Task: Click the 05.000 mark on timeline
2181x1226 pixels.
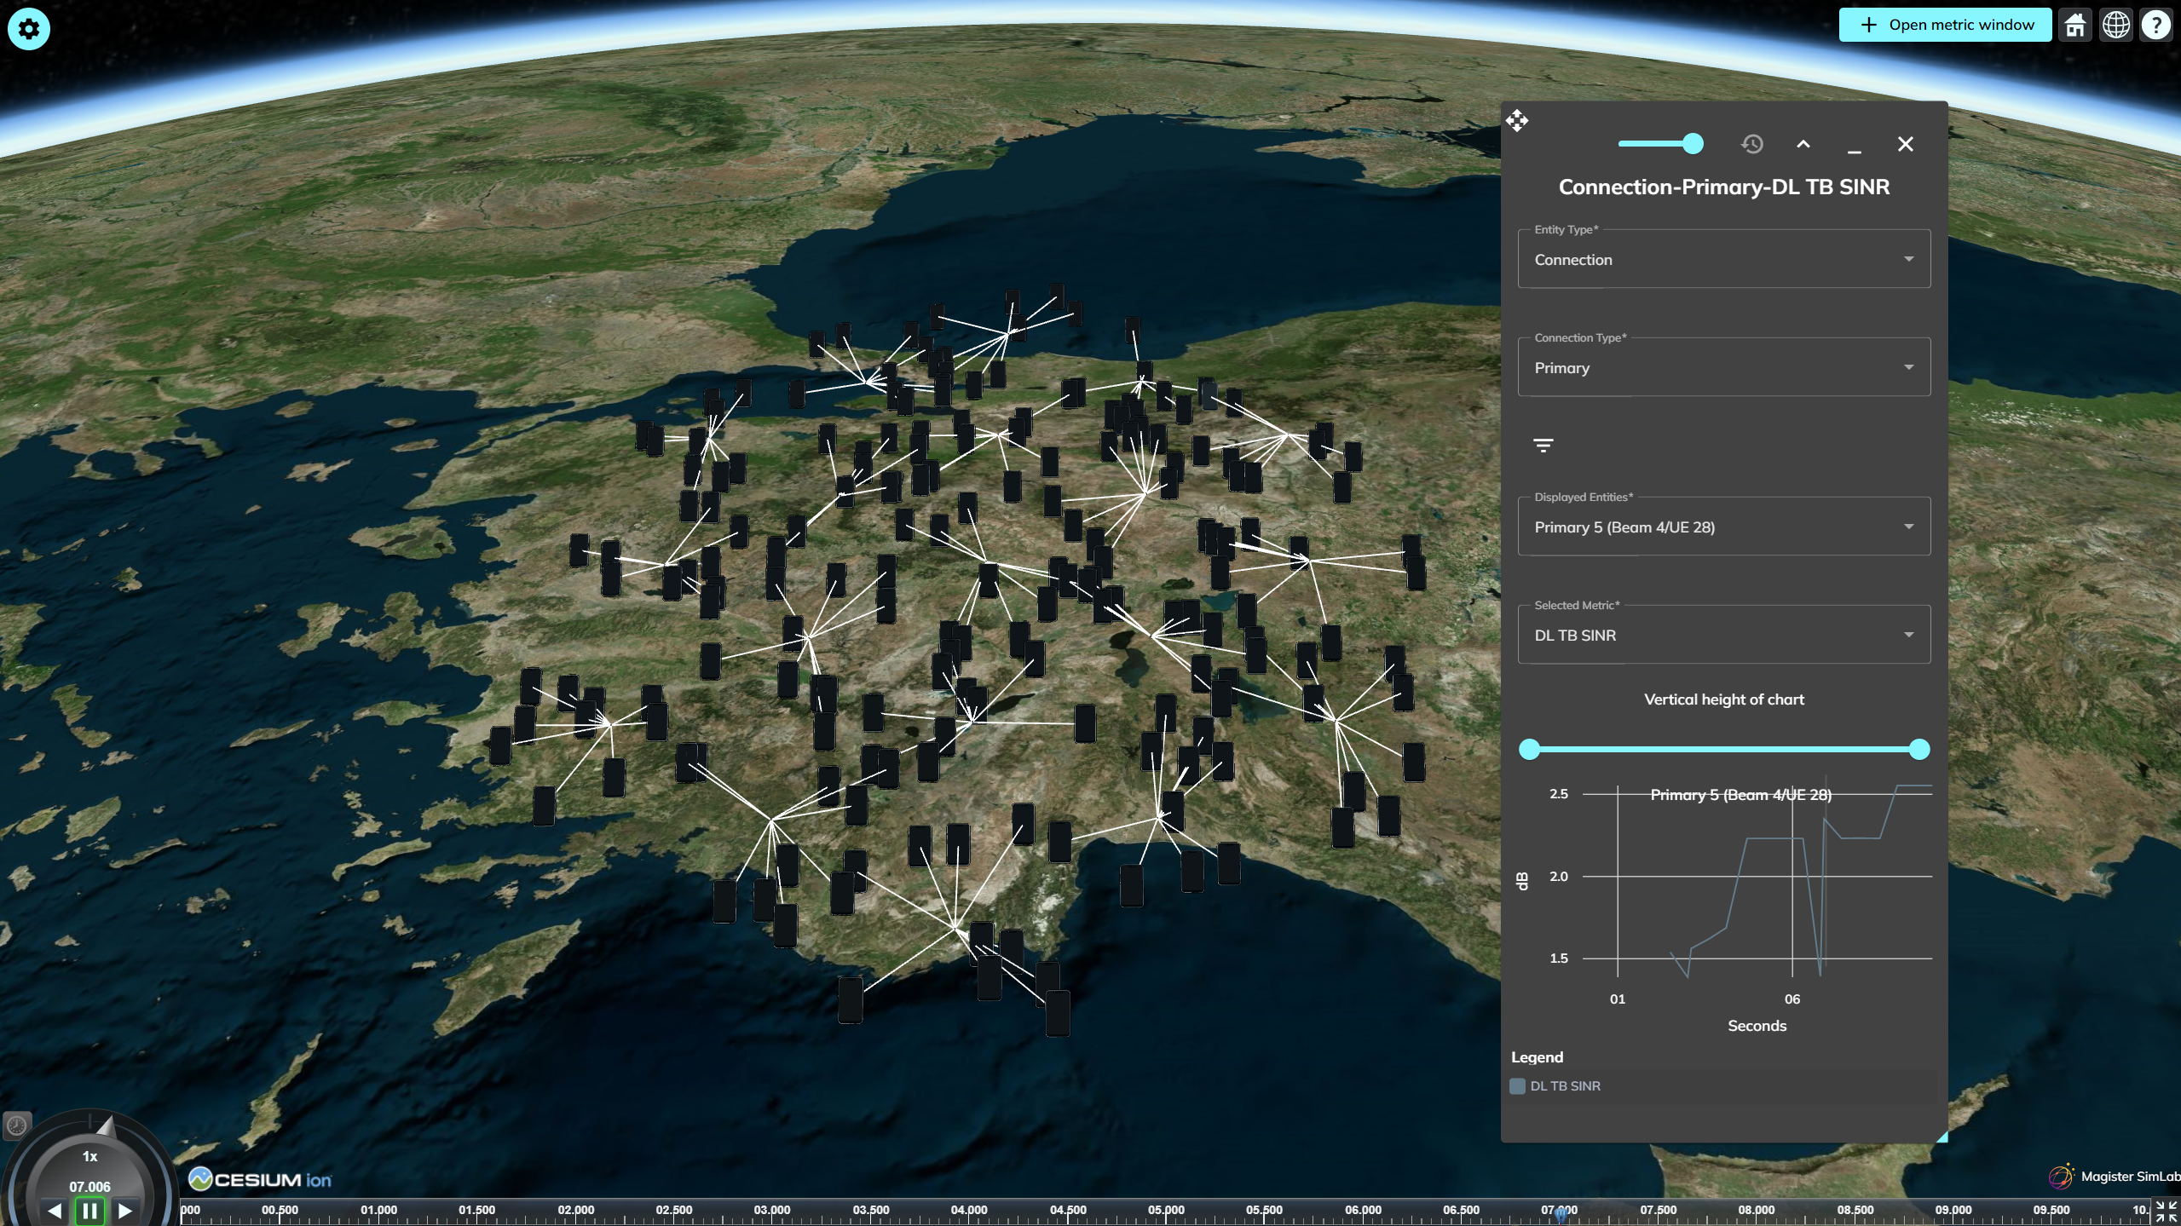Action: [1166, 1211]
